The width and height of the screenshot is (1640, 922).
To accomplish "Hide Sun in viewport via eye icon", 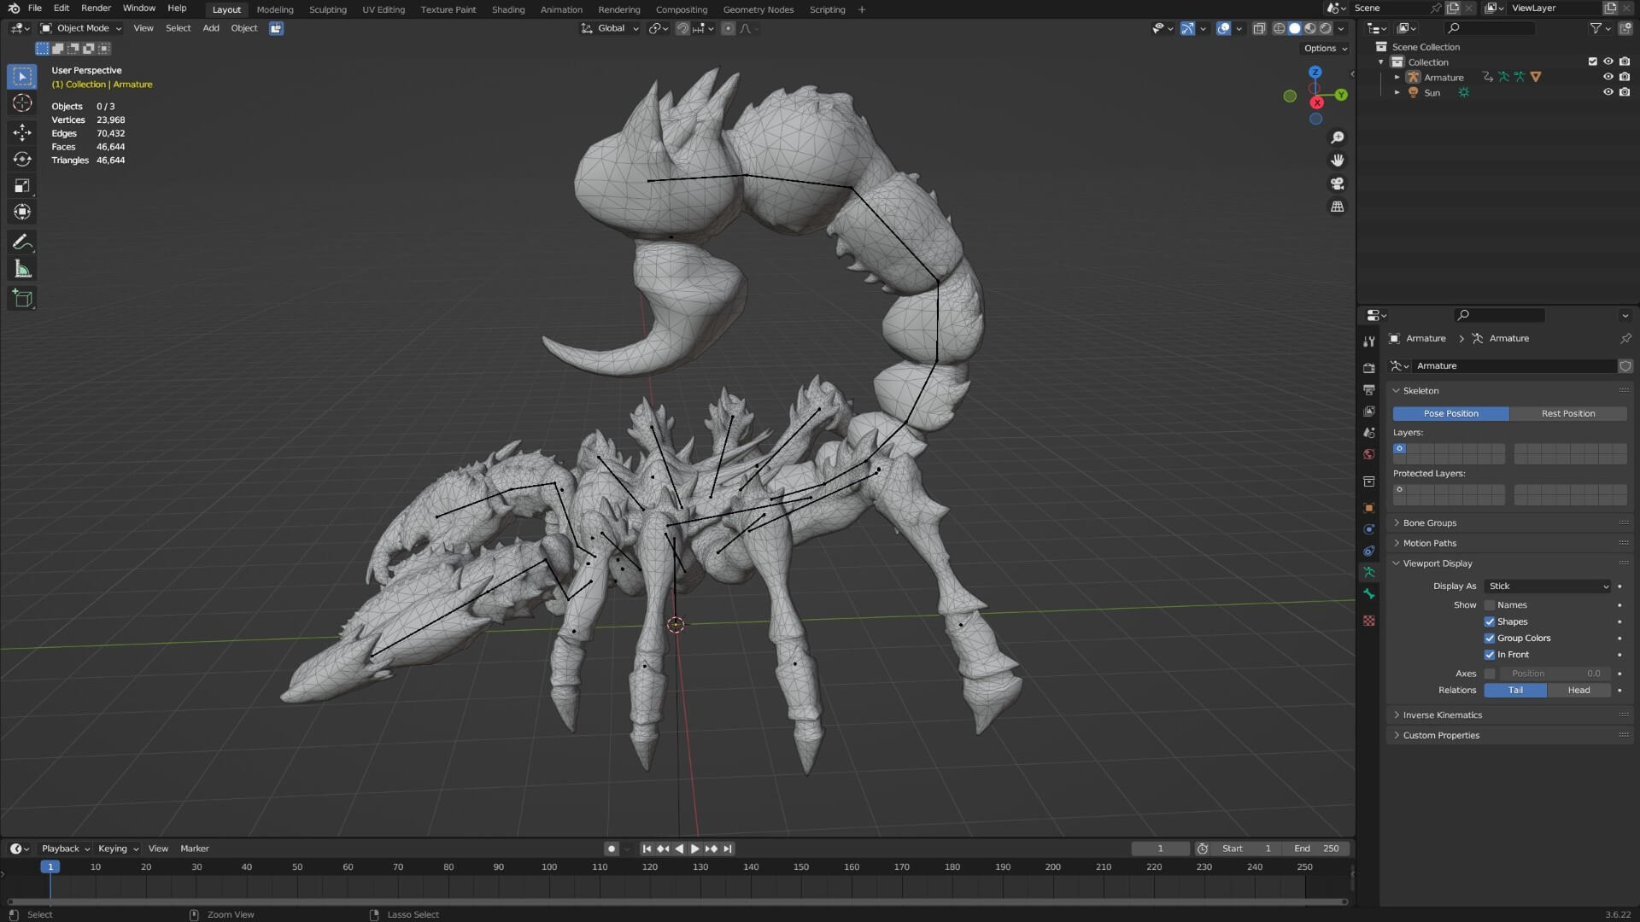I will (1608, 92).
